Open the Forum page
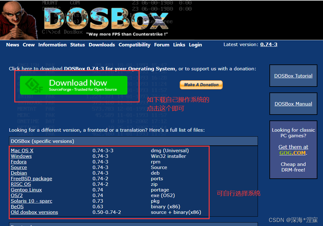Image resolution: width=323 pixels, height=226 pixels. tap(162, 45)
